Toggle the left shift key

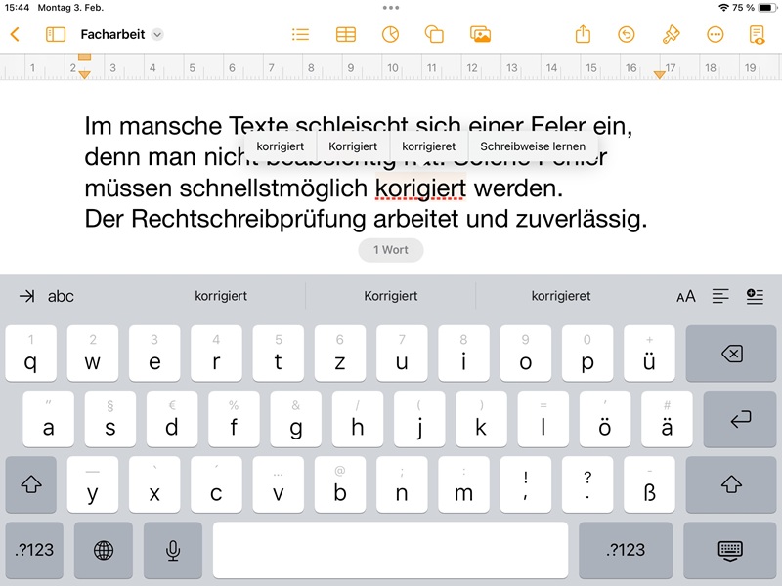31,483
